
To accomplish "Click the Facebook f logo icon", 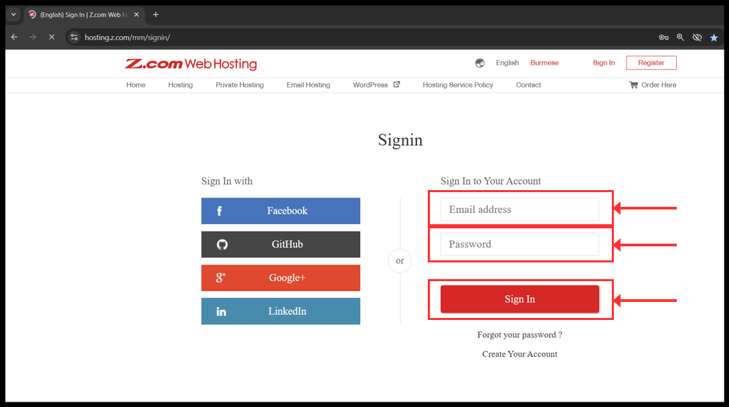I will click(220, 211).
